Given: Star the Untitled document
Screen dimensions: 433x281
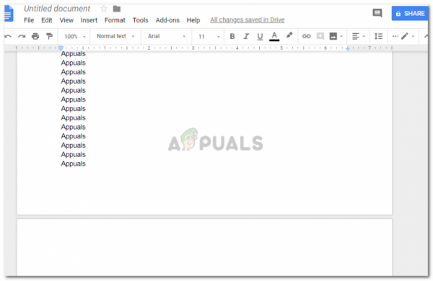Looking at the screenshot, I should (104, 9).
